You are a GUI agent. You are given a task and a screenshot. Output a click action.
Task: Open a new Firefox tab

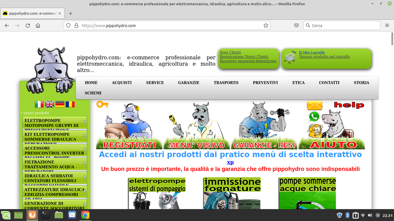point(70,14)
